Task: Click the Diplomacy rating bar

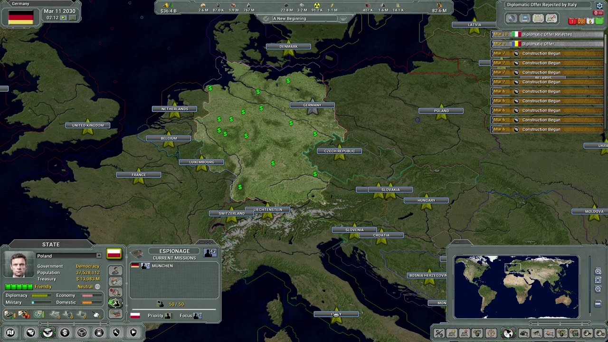Action: pos(41,295)
